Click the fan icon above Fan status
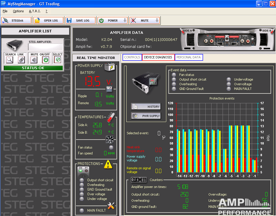276x216 pixels. tap(109, 140)
